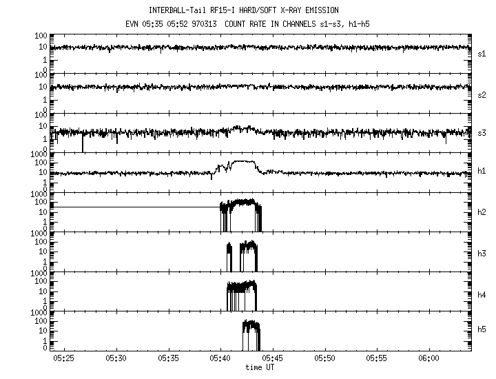Select the 05:45 time tick label
The width and height of the screenshot is (496, 379).
click(273, 359)
